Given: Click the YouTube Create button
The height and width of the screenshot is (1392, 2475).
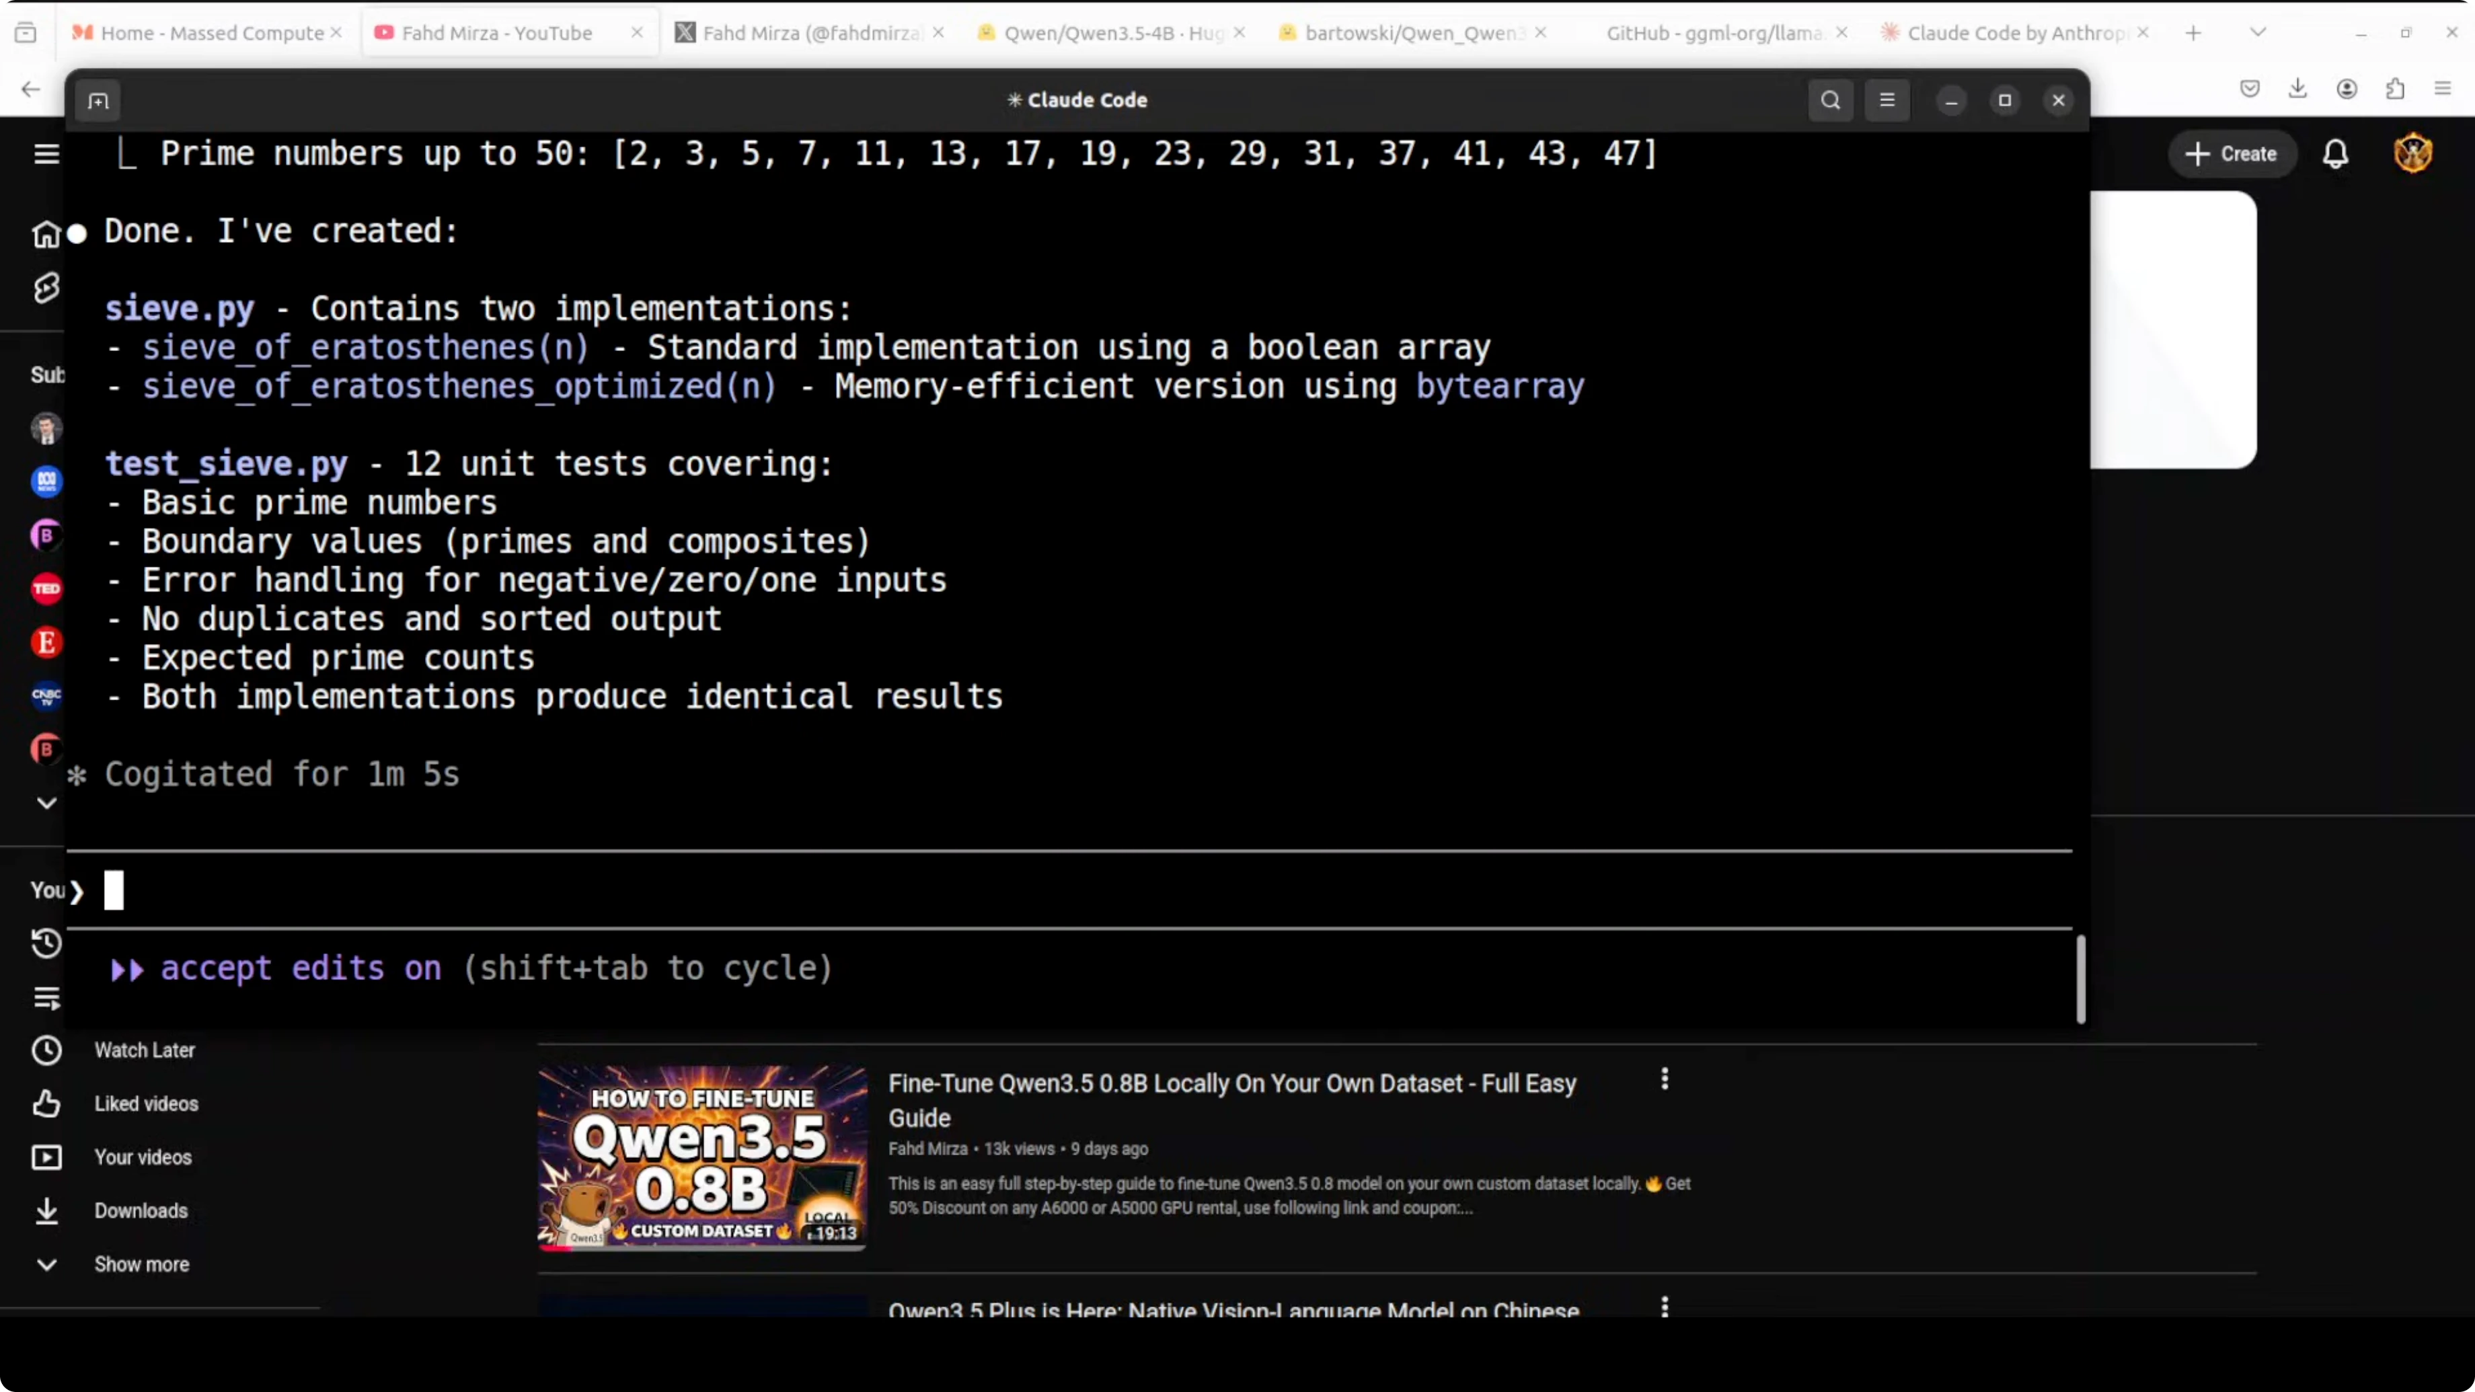Looking at the screenshot, I should point(2232,154).
